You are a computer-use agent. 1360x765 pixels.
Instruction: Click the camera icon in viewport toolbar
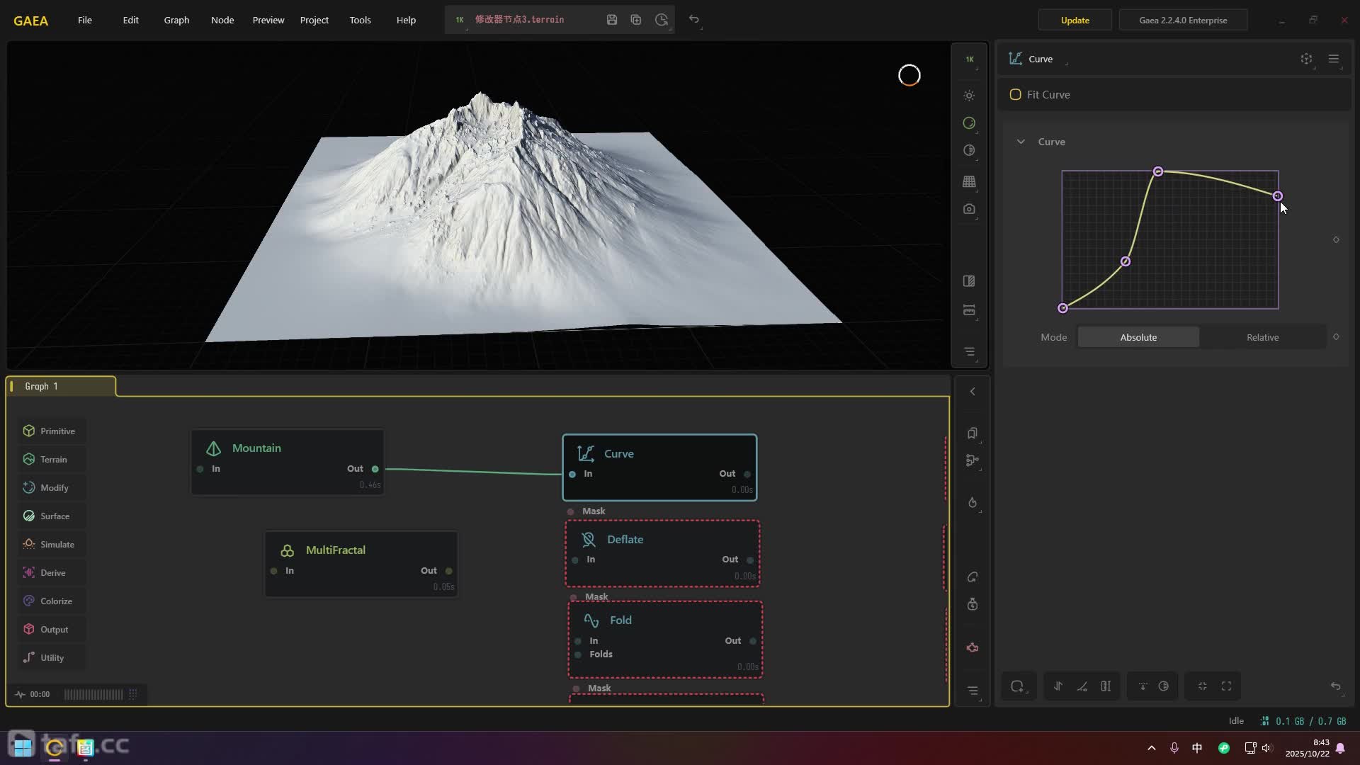point(969,209)
